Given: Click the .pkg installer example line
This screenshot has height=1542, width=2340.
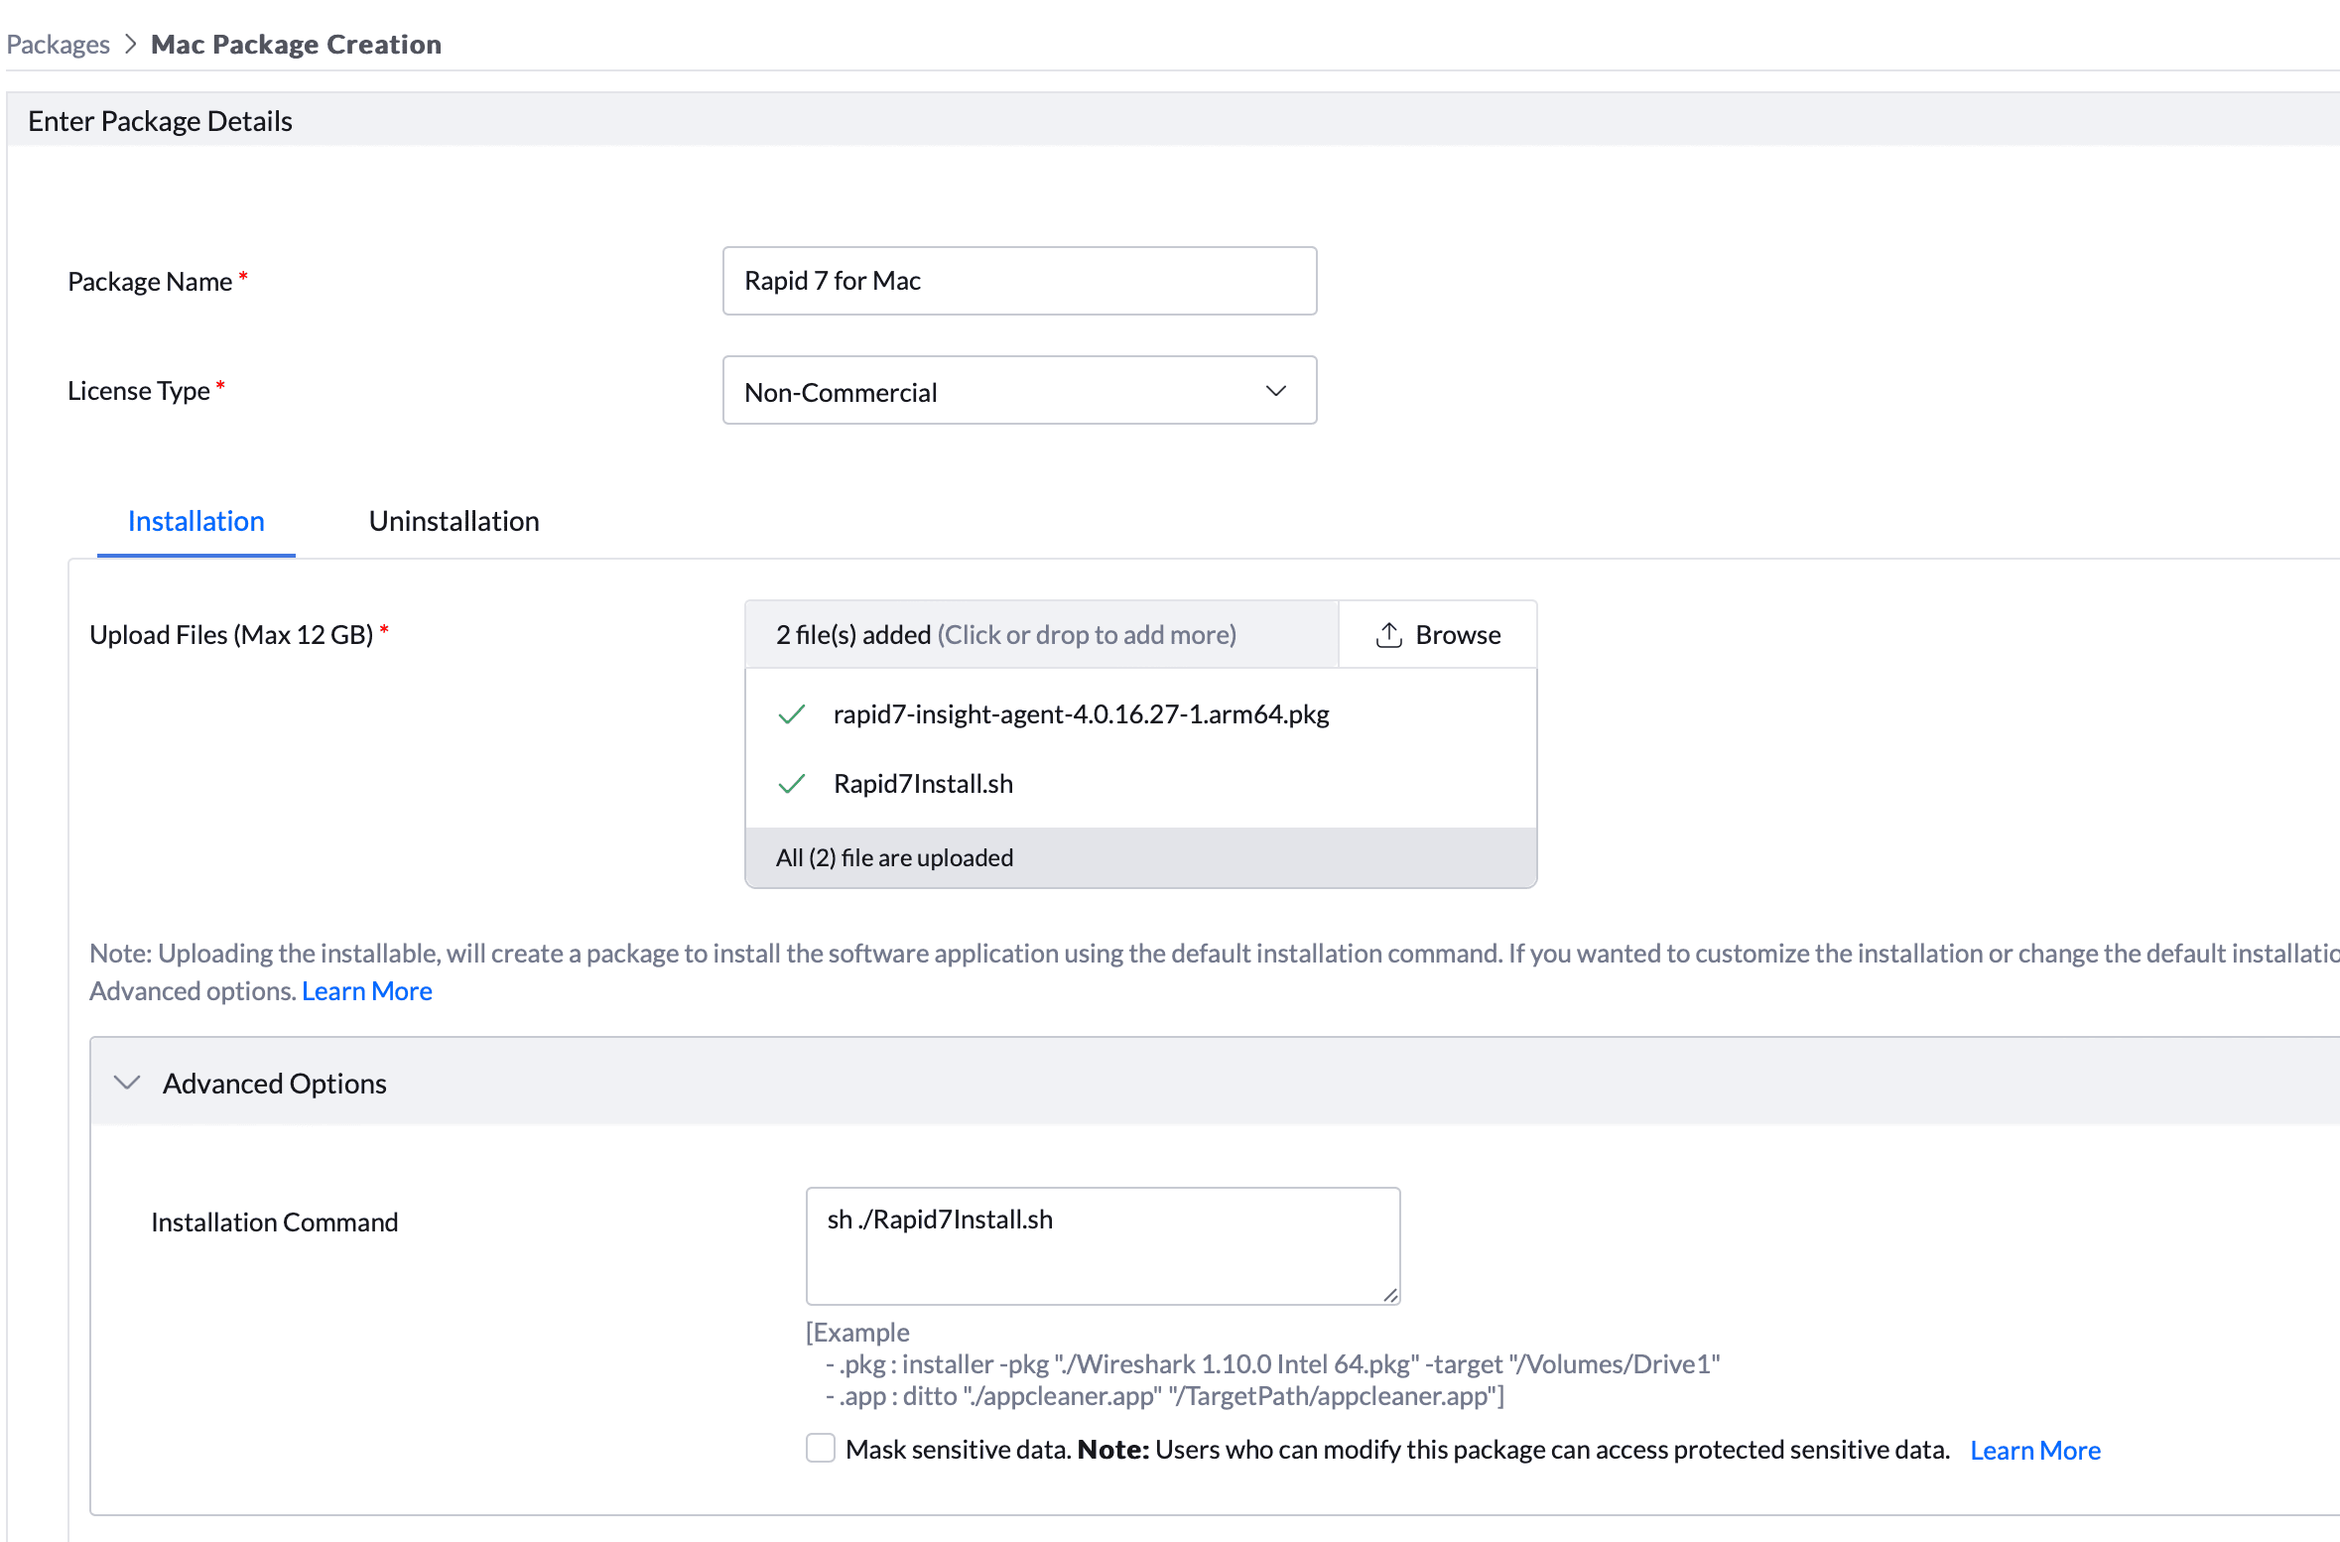Looking at the screenshot, I should [x=1273, y=1364].
